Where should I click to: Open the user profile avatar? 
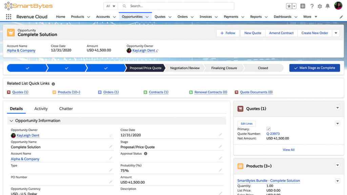338,6
